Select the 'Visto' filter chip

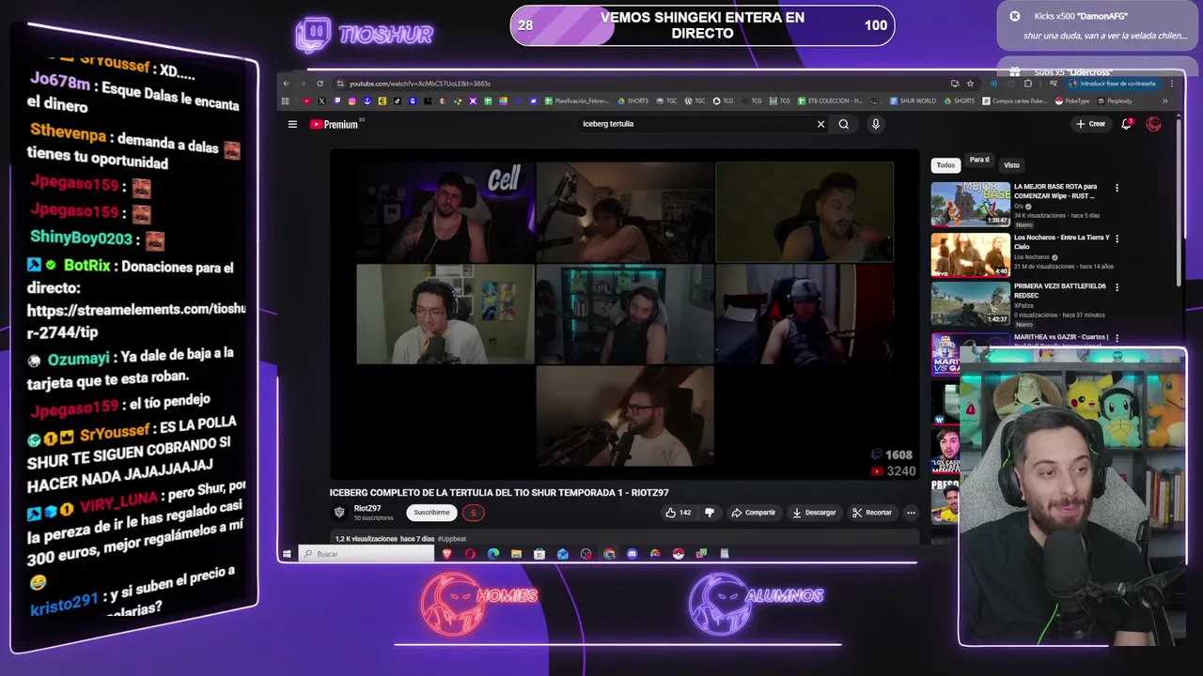1011,165
